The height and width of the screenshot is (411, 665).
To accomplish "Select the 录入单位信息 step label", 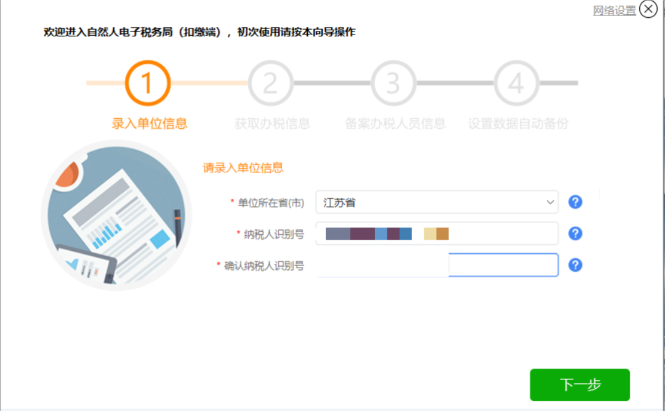I will pos(149,123).
